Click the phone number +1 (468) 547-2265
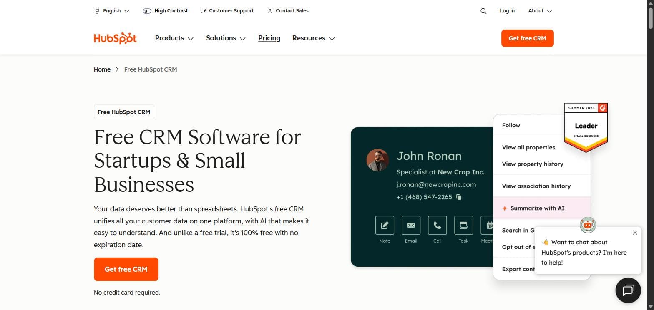The image size is (654, 310). point(424,197)
